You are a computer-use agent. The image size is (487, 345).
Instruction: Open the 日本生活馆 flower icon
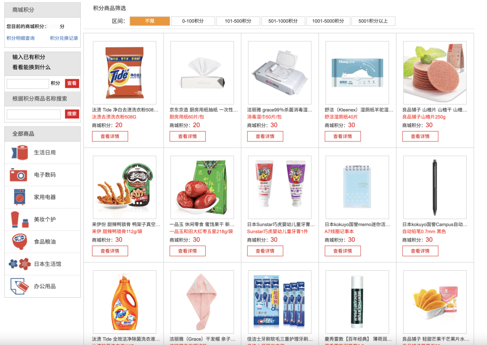(x=20, y=264)
